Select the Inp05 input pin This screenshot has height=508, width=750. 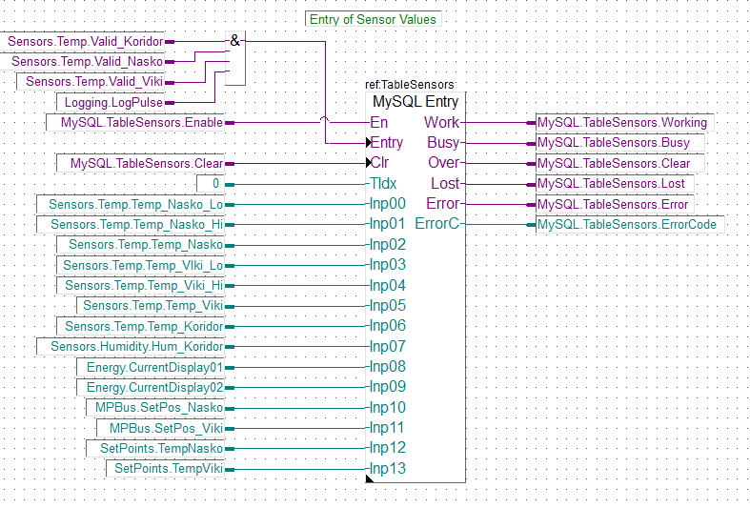(388, 306)
